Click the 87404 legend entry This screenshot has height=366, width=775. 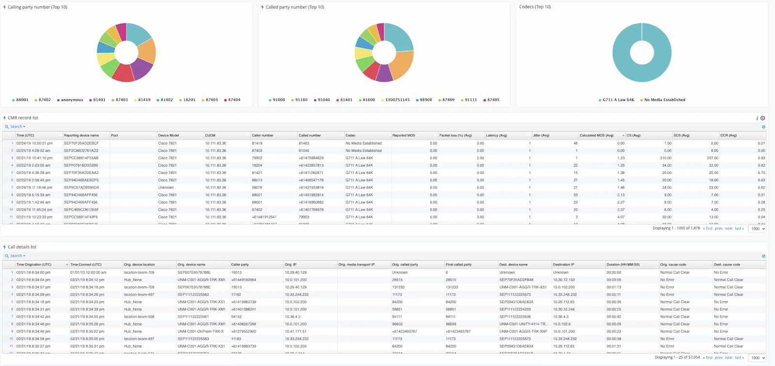tap(232, 100)
